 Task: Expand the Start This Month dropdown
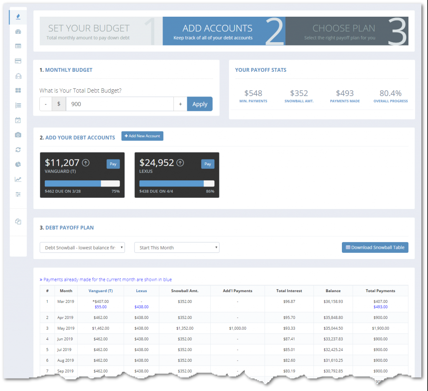(177, 247)
